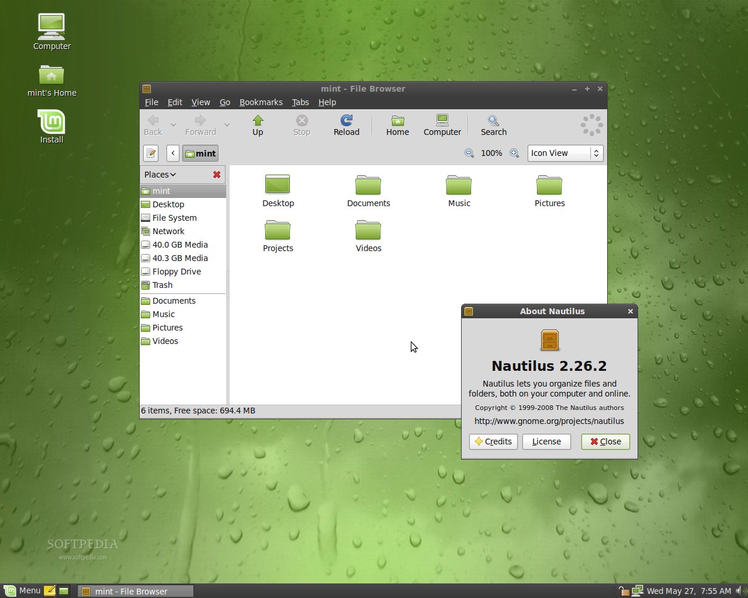Select Pictures bookmark in sidebar

pos(183,328)
